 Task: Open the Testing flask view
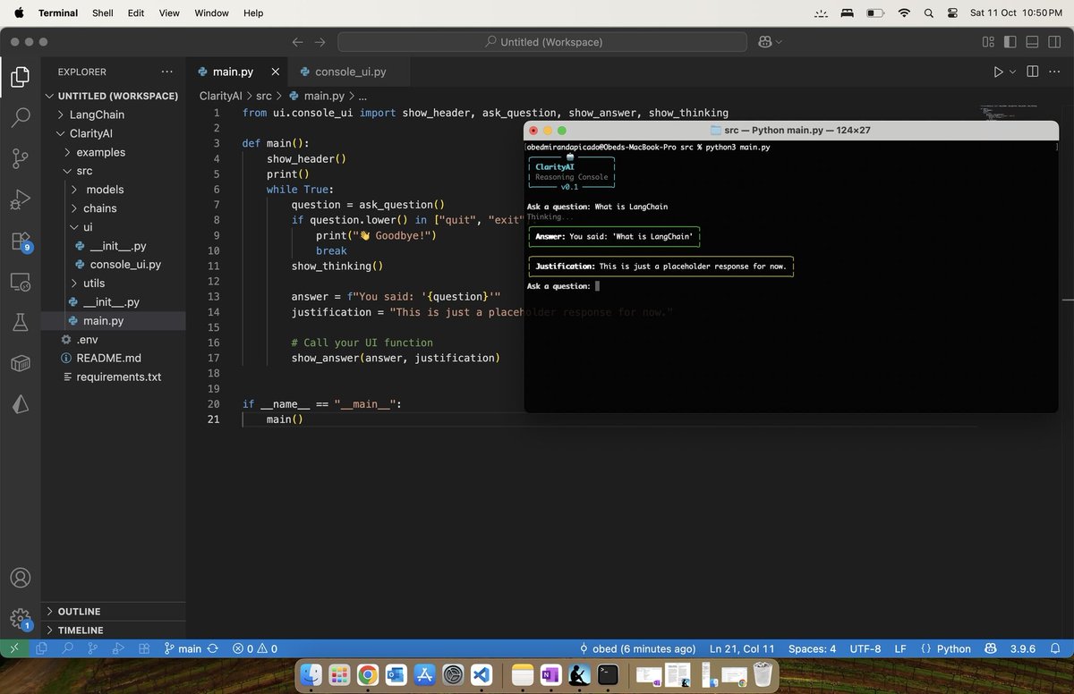pyautogui.click(x=20, y=323)
